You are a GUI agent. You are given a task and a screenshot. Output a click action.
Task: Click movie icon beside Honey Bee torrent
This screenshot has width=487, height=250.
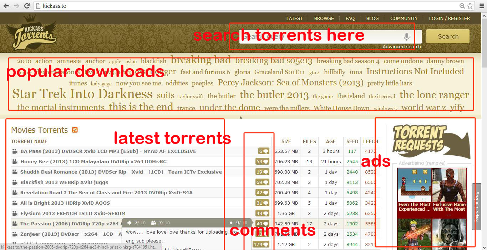[15, 161]
